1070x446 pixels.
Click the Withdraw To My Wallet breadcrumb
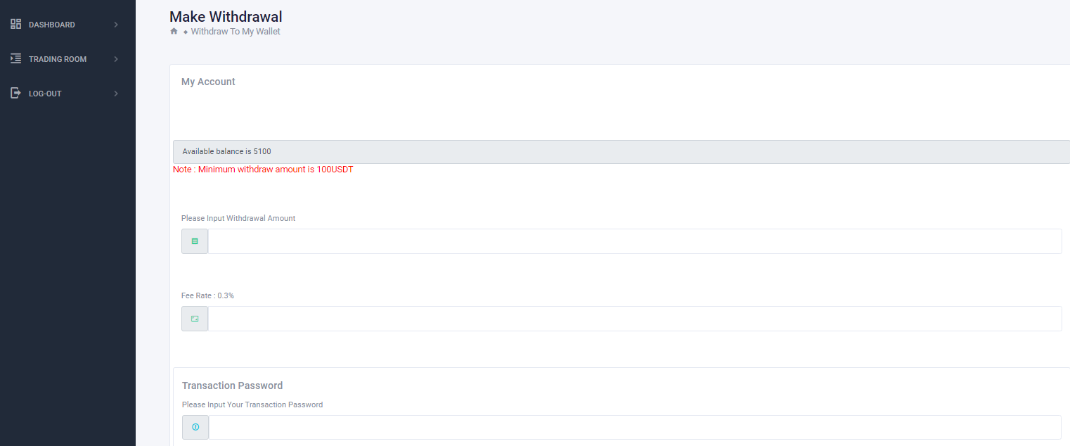pos(236,32)
